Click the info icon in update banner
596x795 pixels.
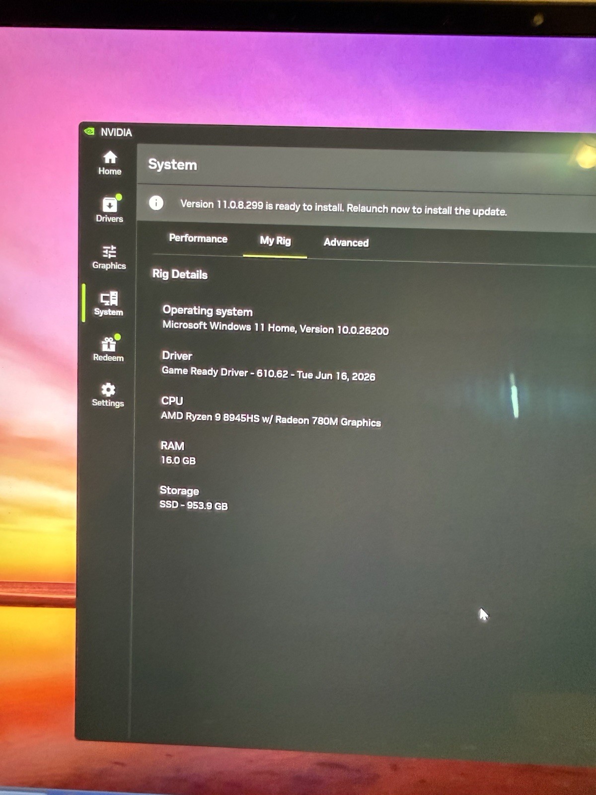pyautogui.click(x=156, y=203)
